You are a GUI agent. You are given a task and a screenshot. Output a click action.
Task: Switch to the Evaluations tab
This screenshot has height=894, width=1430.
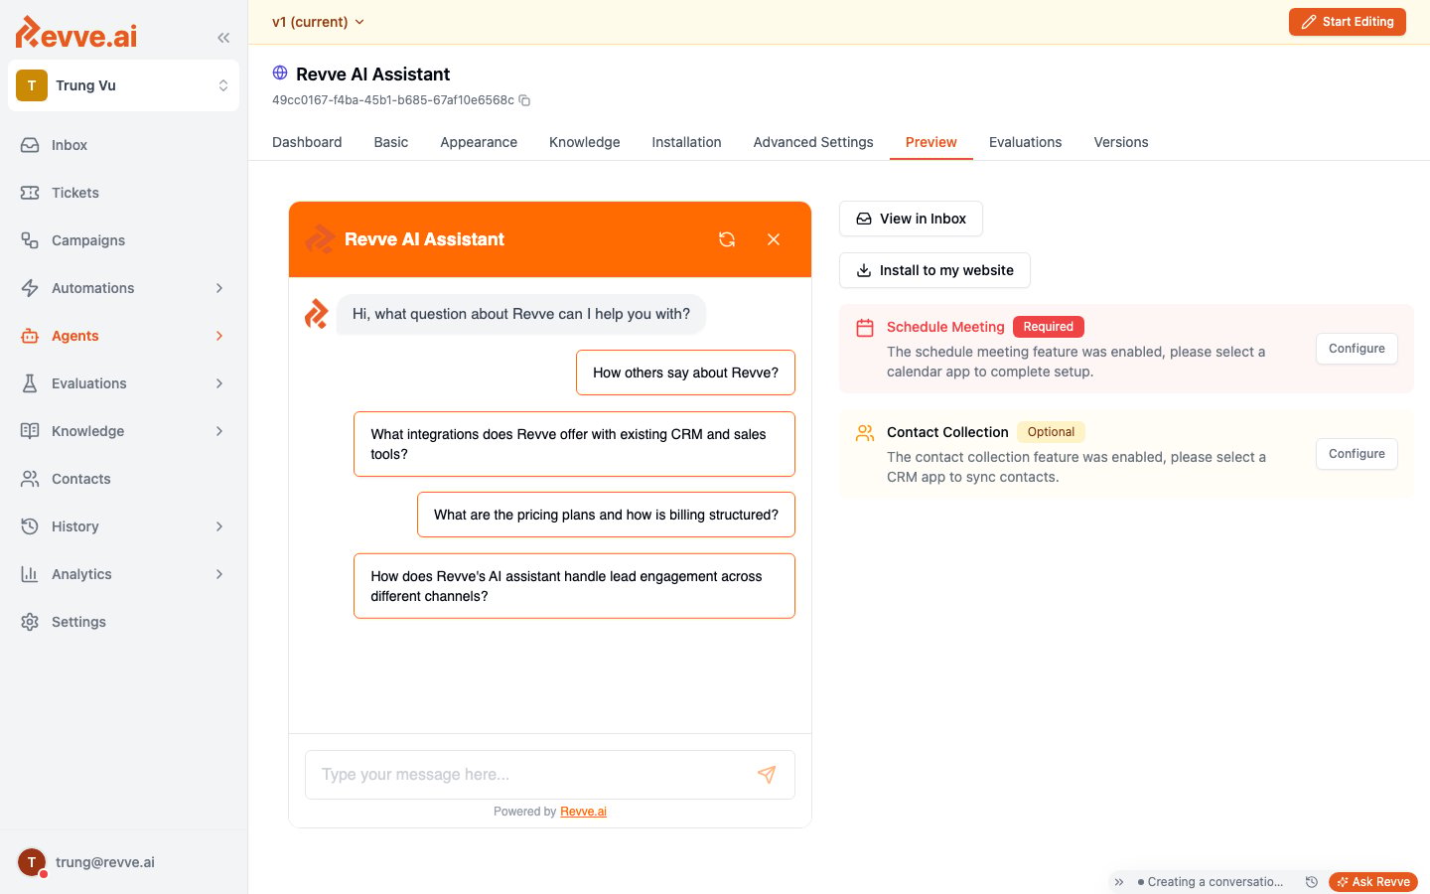(x=1026, y=142)
